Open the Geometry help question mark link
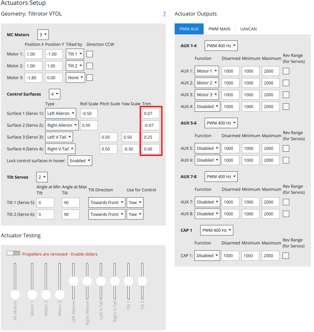 164,14
